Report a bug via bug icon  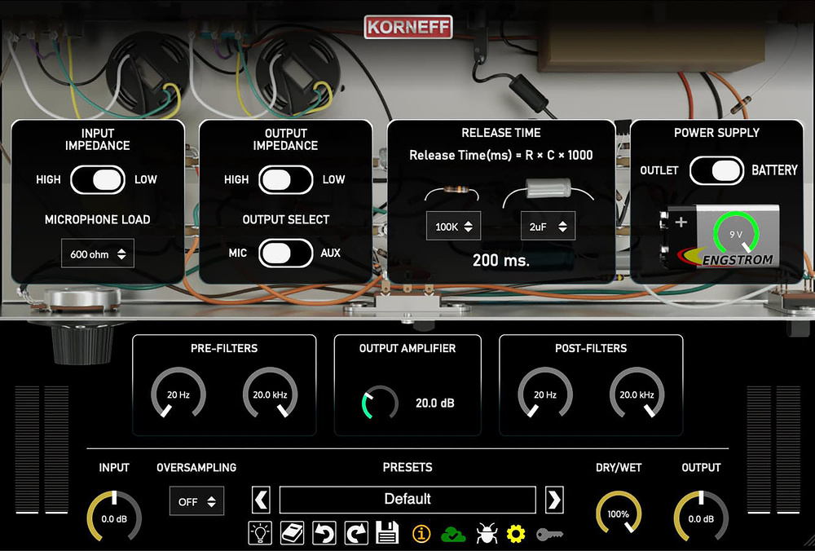[486, 534]
